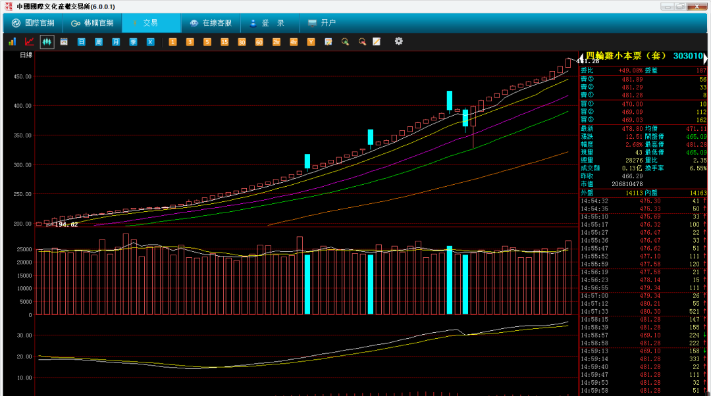The height and width of the screenshot is (396, 711).
Task: Select the 4hr interval button
Action: pos(294,41)
